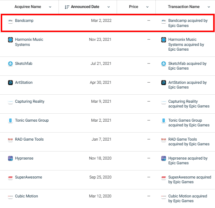Click the Cubic Motion logo in Acquiree column
The width and height of the screenshot is (215, 208).
(10, 196)
